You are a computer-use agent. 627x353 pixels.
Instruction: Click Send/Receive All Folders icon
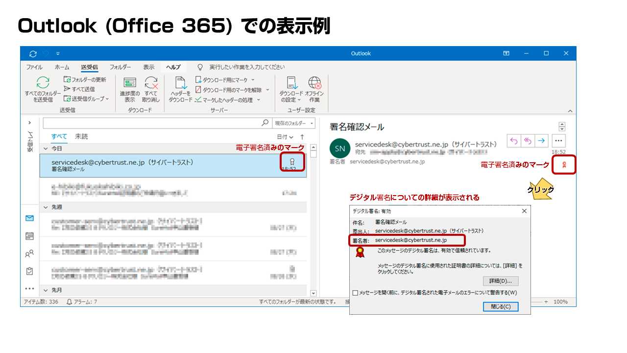pyautogui.click(x=43, y=83)
